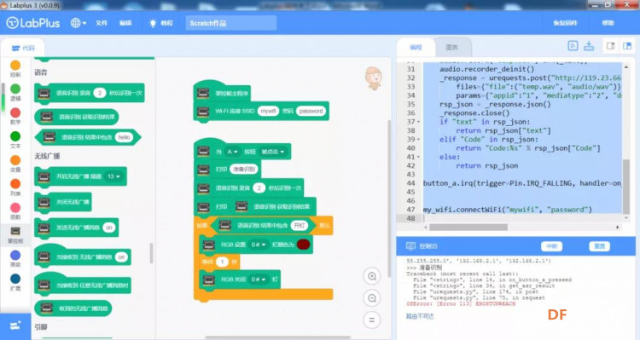Click the 恢复固件 restore firmware button

click(x=565, y=23)
